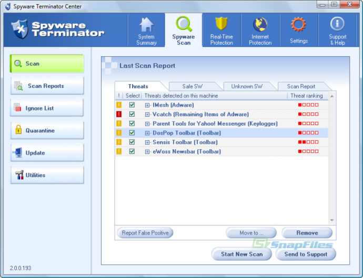Screen dimensions: 363x278
Task: Click the Select column header
Action: (132, 96)
